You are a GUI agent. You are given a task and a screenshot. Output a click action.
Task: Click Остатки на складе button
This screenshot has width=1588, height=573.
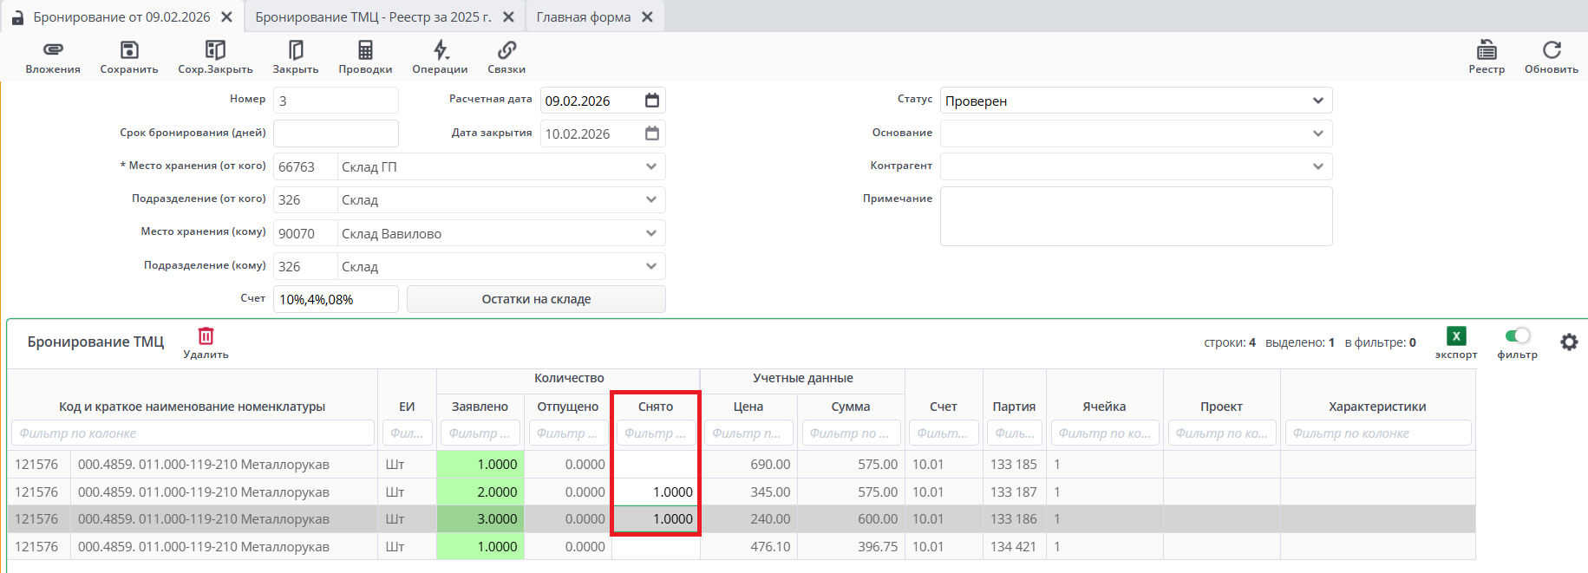[x=536, y=299]
